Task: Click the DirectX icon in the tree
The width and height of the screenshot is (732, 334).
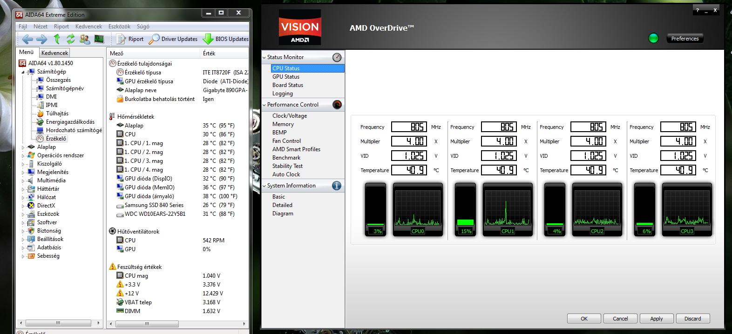Action: pyautogui.click(x=31, y=205)
